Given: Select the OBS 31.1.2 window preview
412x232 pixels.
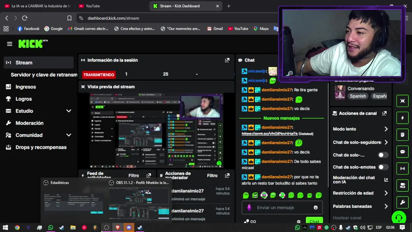Looking at the screenshot, I should coord(139,200).
